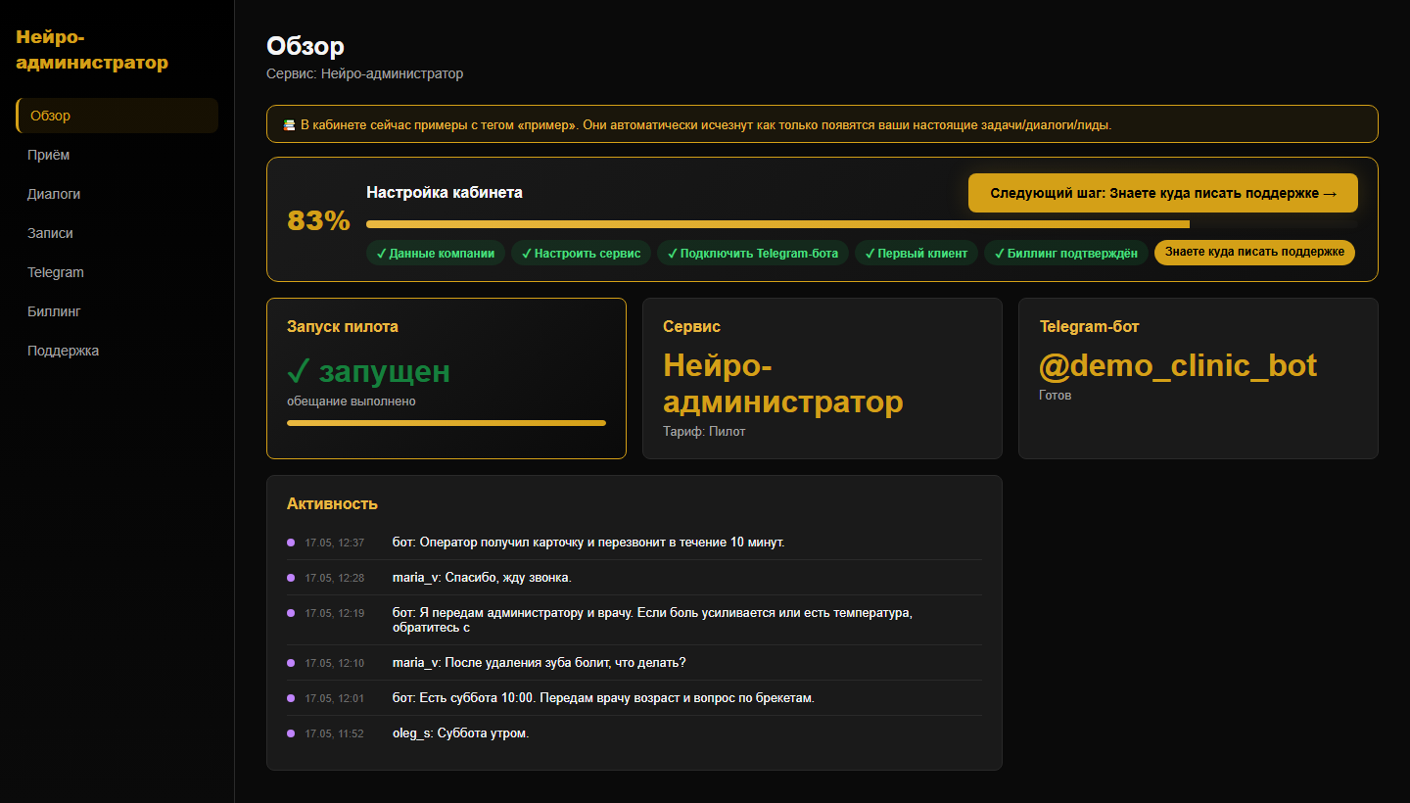Click the 12:37 operator callback activity entry
Screen dimensions: 1410x803
(634, 543)
